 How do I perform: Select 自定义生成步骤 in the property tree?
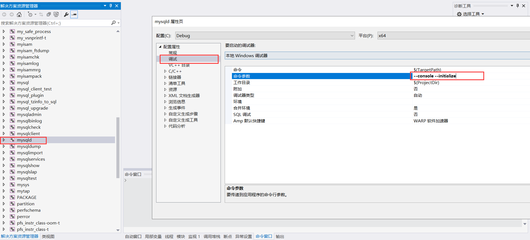coord(183,114)
